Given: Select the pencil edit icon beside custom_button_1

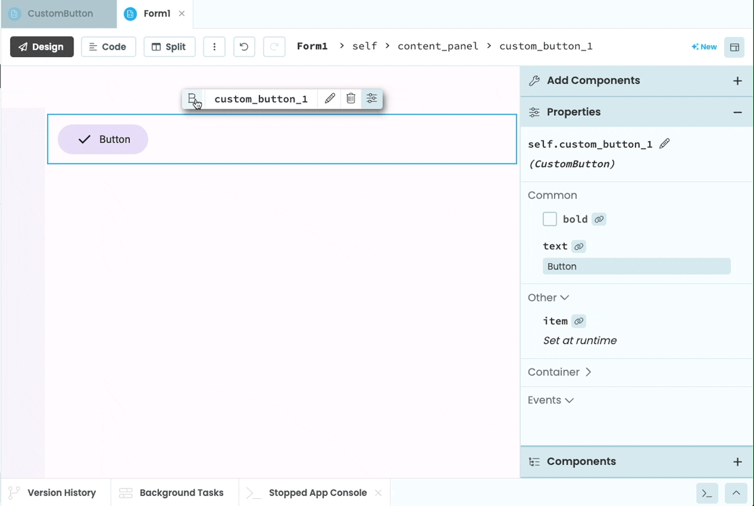Looking at the screenshot, I should [x=330, y=98].
